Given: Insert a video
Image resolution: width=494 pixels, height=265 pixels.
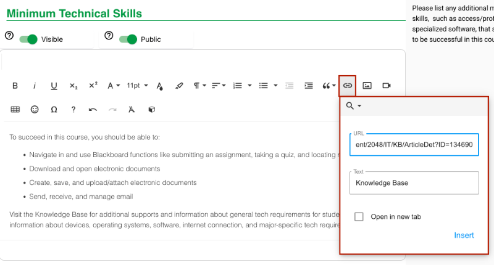Looking at the screenshot, I should pyautogui.click(x=387, y=86).
